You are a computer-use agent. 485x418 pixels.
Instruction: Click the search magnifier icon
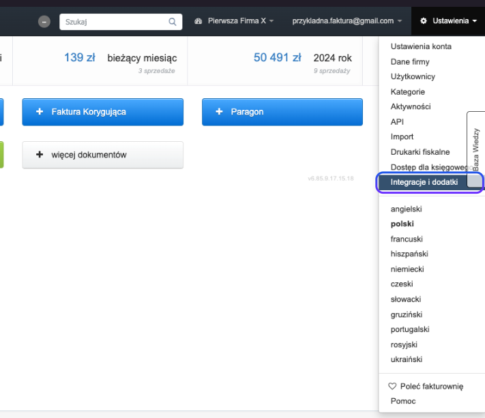(x=173, y=22)
